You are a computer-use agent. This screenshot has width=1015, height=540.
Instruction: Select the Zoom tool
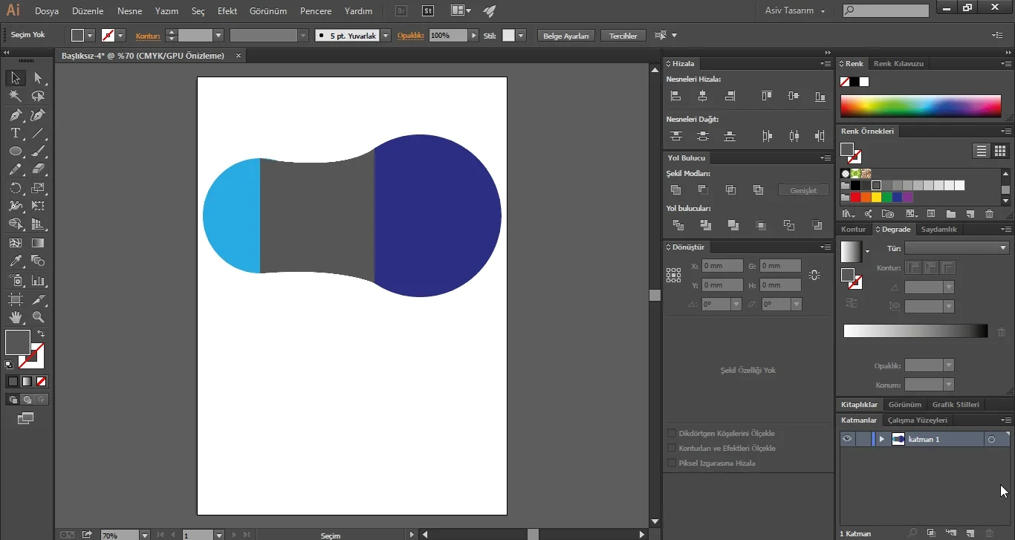coord(38,317)
